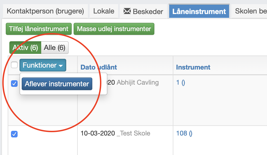Uncheck the _Test Skole row checkbox
Screen dimensions: 267x155
[x=14, y=134]
